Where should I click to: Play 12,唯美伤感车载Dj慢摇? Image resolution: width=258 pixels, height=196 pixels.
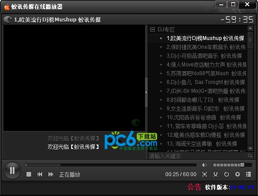click(197, 135)
